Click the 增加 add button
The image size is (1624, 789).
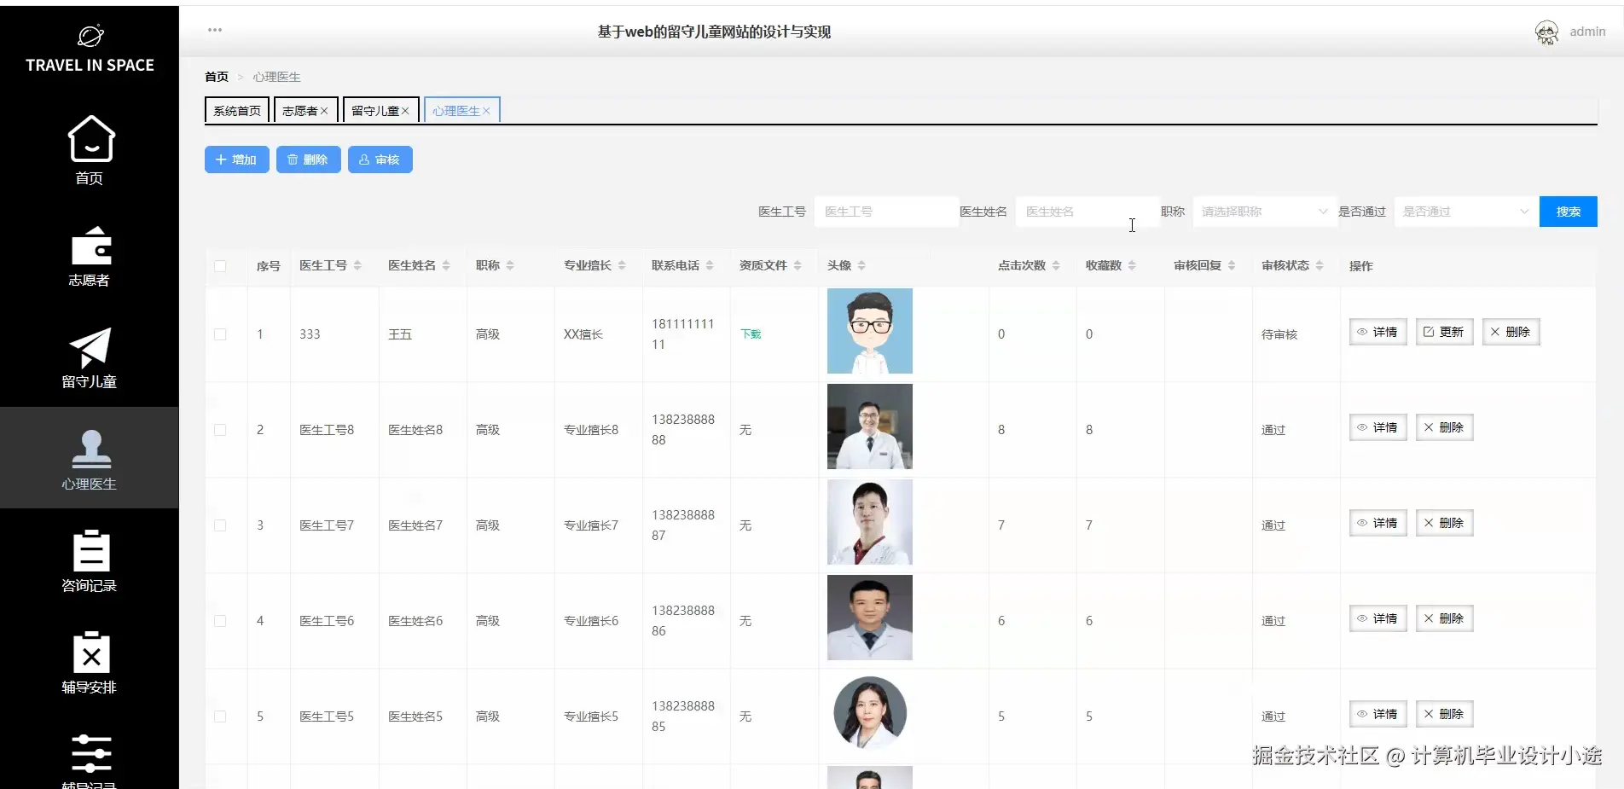tap(237, 160)
